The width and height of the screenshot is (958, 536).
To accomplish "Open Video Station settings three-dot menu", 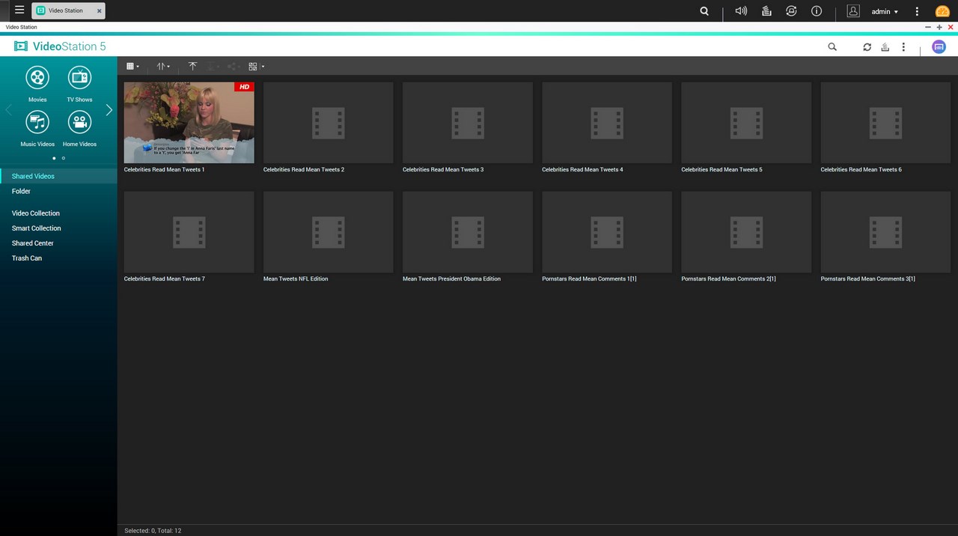I will (903, 46).
